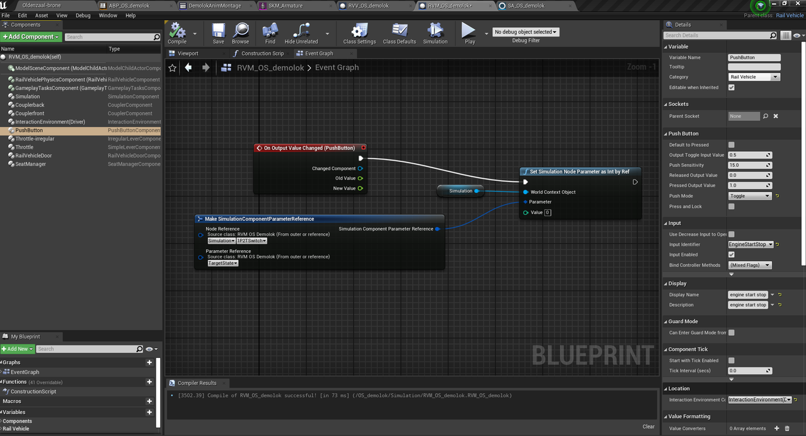Add element to Value Converters array

[776, 428]
